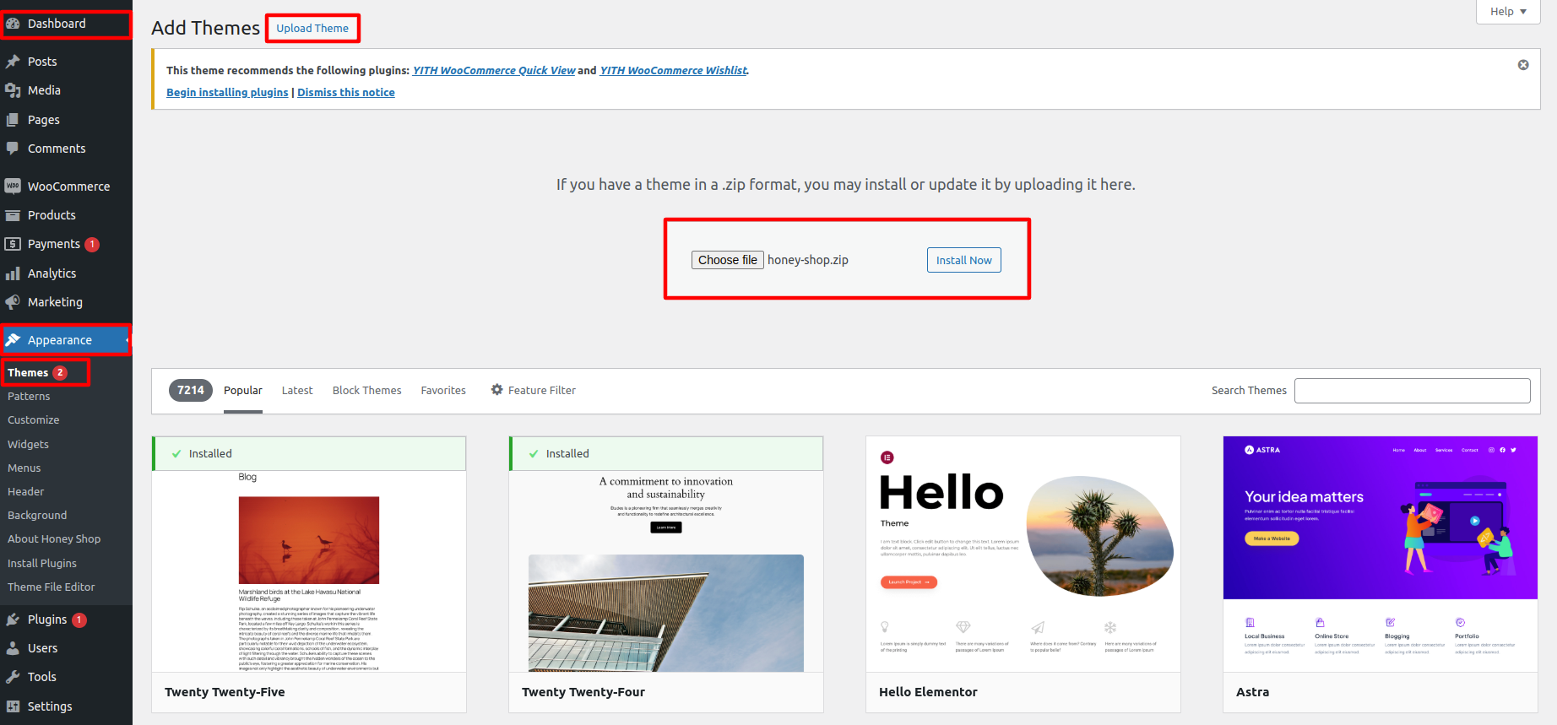Screen dimensions: 1557x725
Task: Collapse the Appearance menu arrow
Action: pos(127,340)
